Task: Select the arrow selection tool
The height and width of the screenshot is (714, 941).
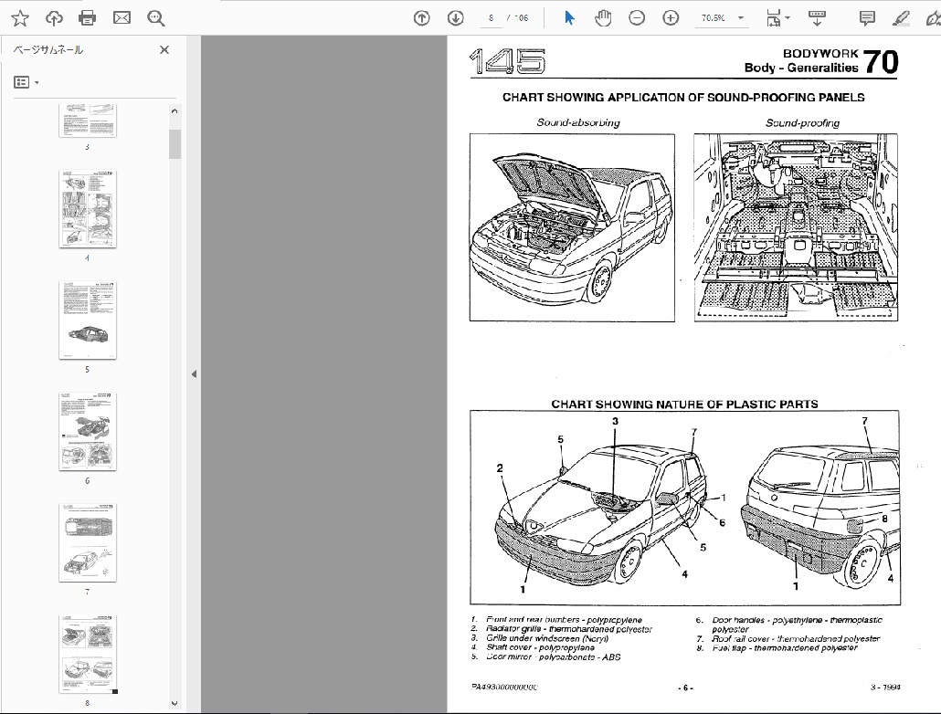Action: click(x=569, y=18)
